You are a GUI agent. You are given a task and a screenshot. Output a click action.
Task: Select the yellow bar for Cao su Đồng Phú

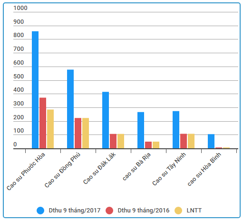coord(86,133)
